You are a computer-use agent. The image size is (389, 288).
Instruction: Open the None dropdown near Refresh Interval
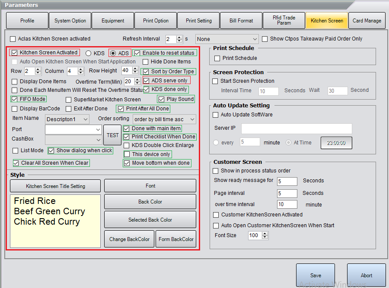pos(227,39)
